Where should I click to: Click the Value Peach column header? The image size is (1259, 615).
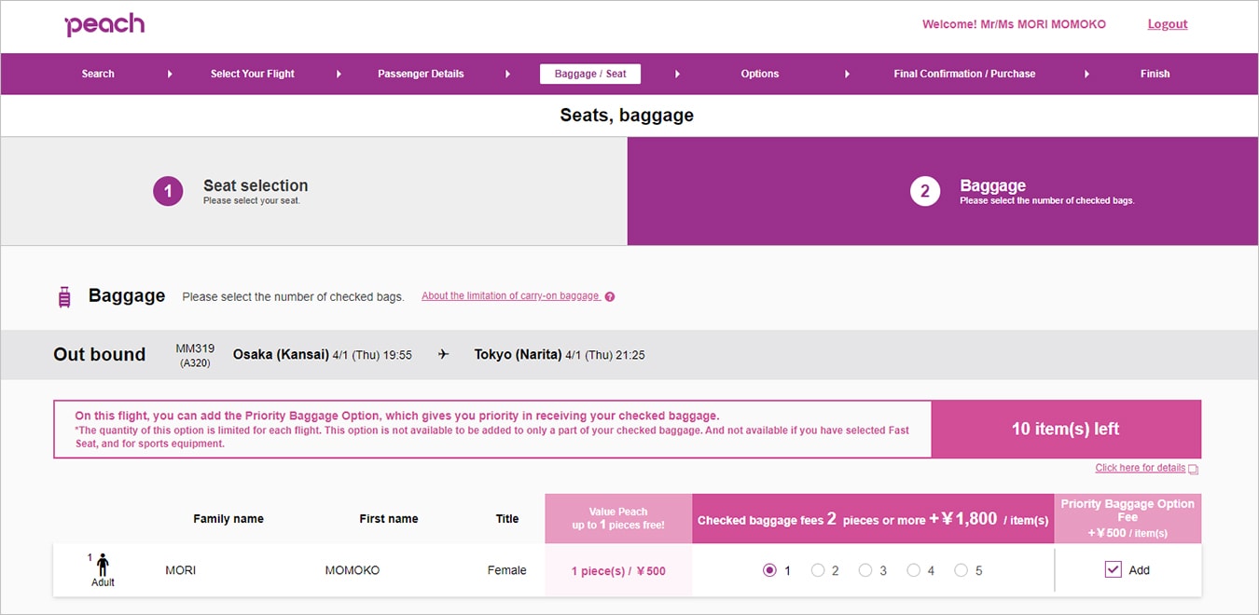(618, 518)
